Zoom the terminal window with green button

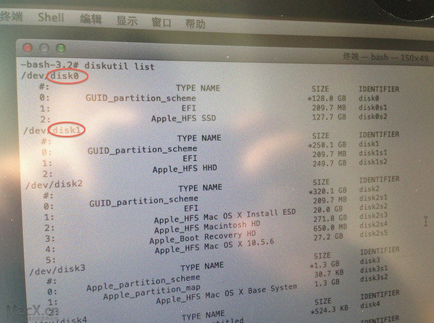click(61, 48)
